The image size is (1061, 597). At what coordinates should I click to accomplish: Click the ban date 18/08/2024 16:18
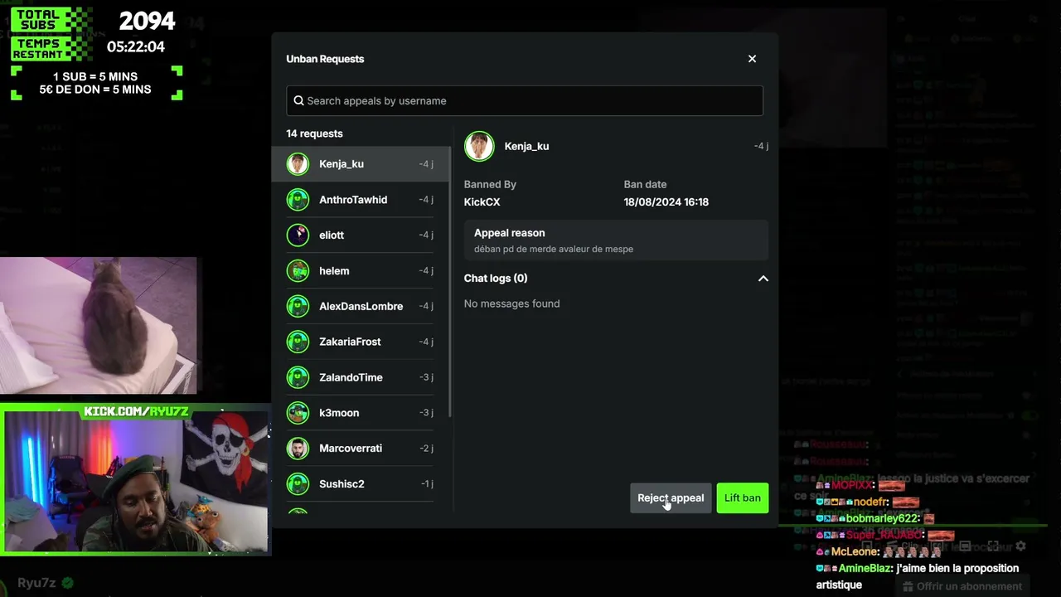[666, 202]
